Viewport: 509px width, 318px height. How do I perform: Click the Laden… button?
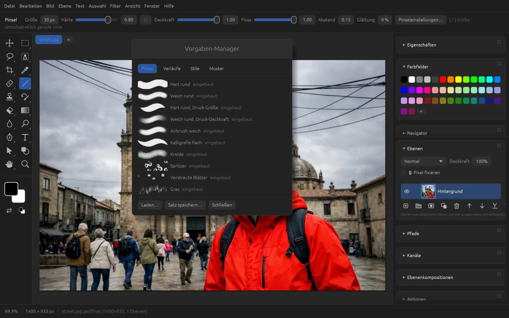point(150,205)
